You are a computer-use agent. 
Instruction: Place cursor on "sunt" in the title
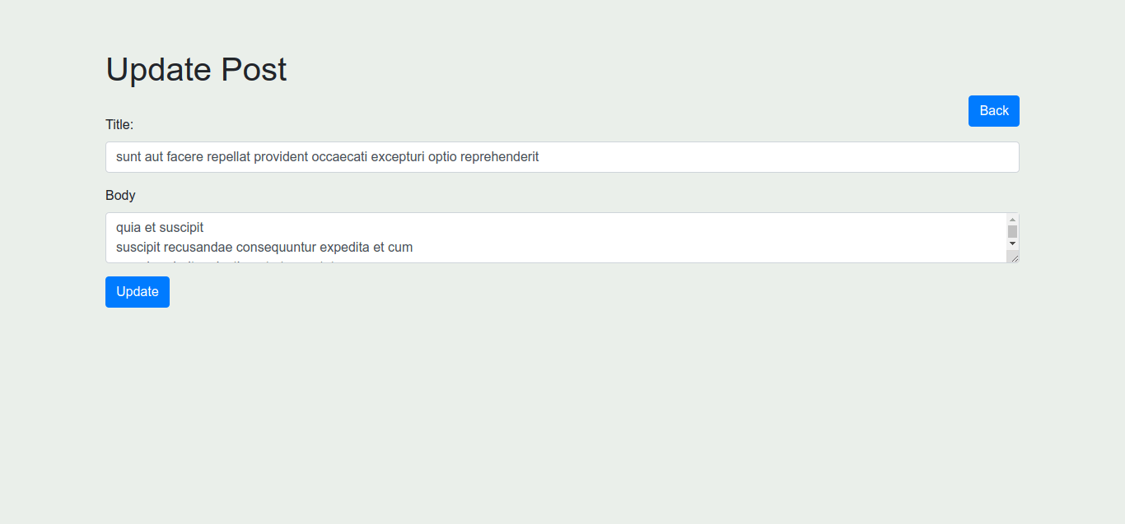[x=128, y=157]
